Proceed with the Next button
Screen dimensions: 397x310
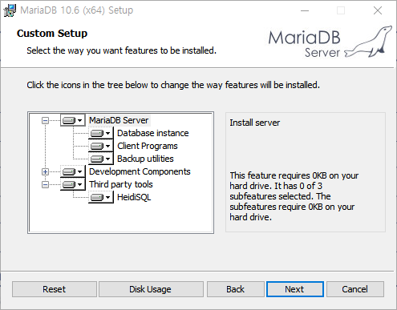(295, 289)
